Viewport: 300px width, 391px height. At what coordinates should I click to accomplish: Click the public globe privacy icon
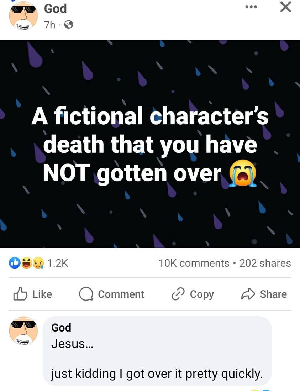(69, 25)
